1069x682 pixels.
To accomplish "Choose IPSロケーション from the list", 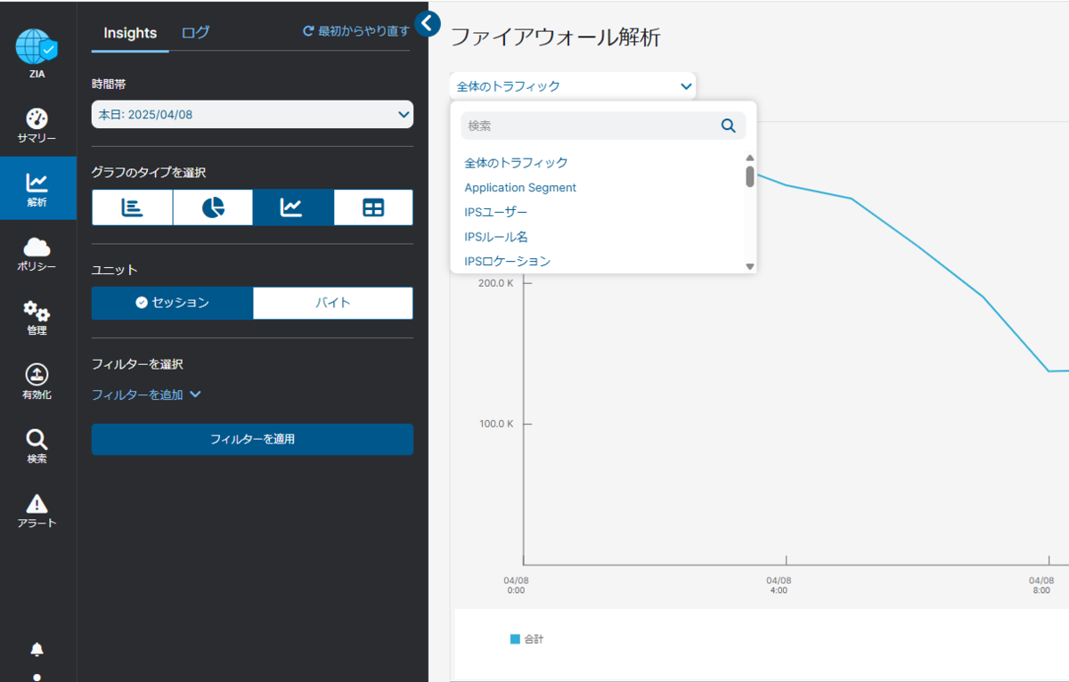I will tap(508, 261).
